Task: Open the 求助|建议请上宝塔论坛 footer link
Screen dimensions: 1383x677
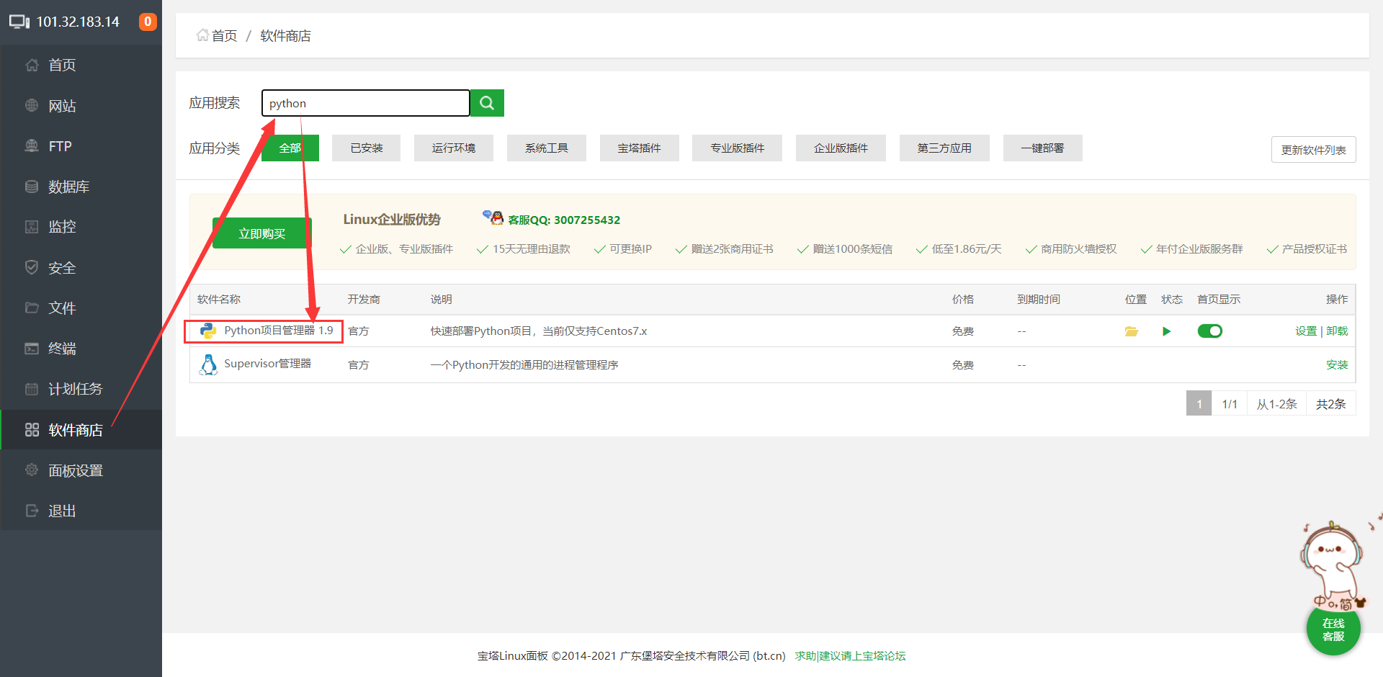Action: pyautogui.click(x=850, y=656)
